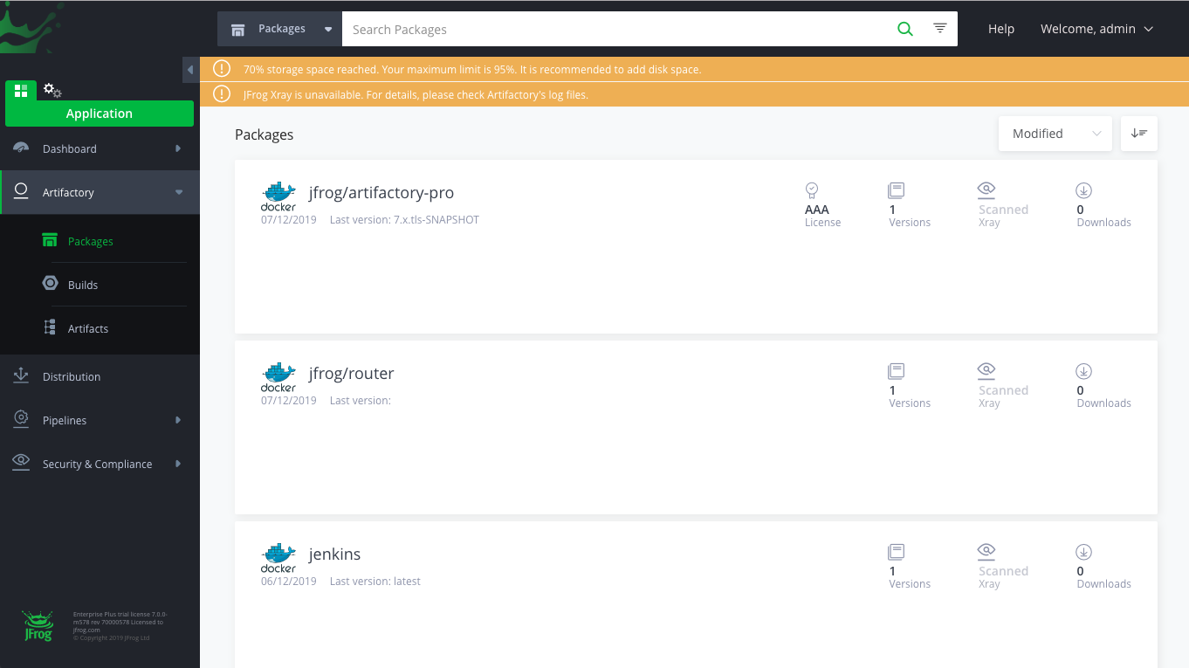The height and width of the screenshot is (668, 1189).
Task: Click the Help link in header
Action: (1000, 29)
